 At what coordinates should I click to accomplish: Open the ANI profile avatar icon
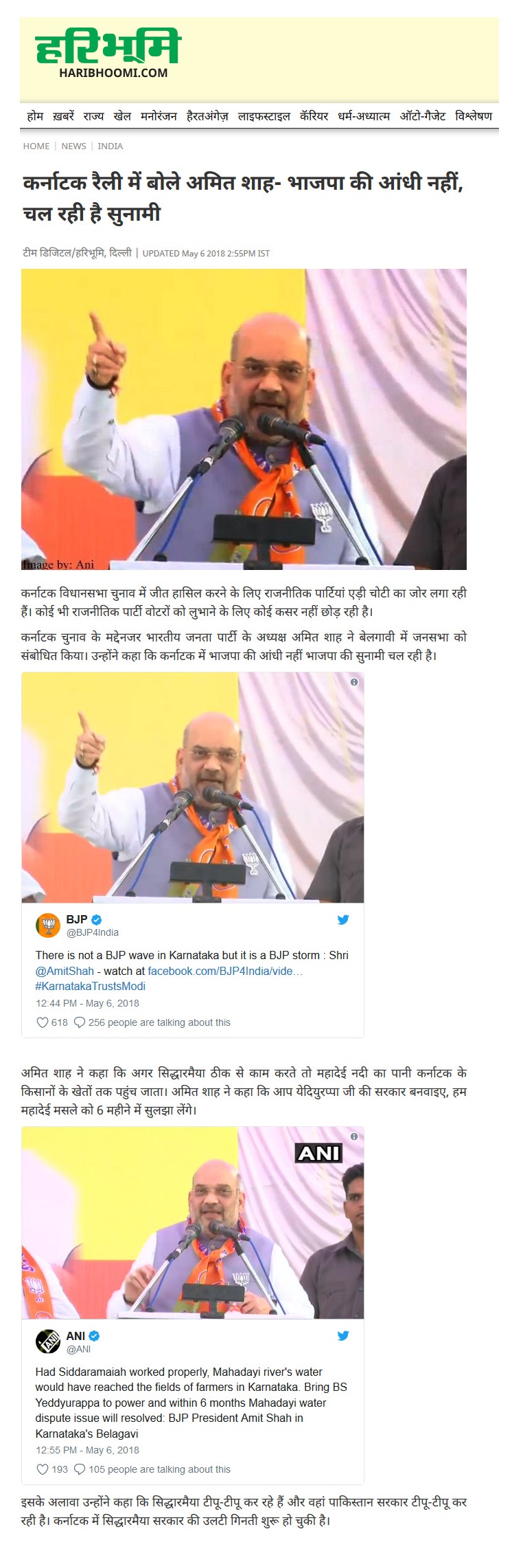pyautogui.click(x=47, y=1342)
